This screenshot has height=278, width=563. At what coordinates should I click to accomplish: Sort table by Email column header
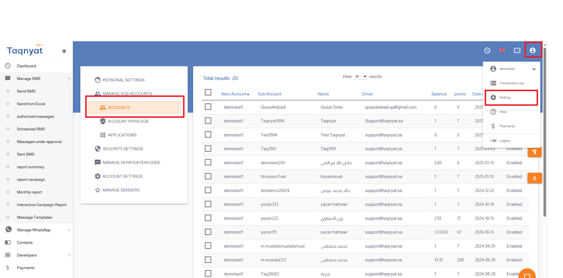pos(367,94)
